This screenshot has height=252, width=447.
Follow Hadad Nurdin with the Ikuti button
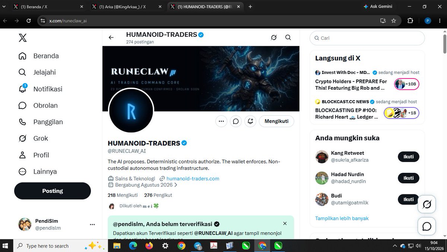click(409, 178)
